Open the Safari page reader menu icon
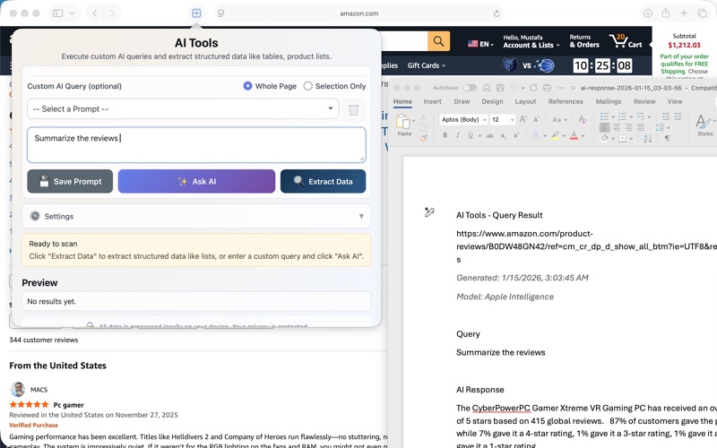717x448 pixels. [220, 13]
